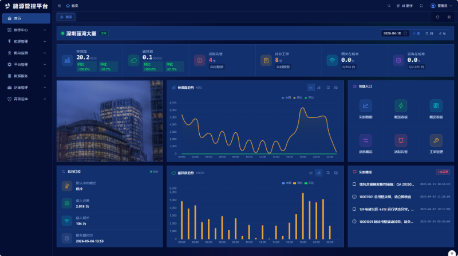The image size is (458, 256).
Task: Open the date picker showing 2026-04-18
Action: tap(394, 33)
